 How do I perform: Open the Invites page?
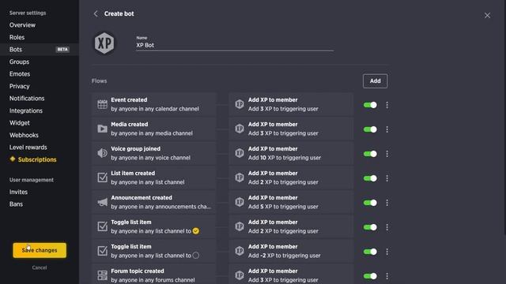[x=18, y=192]
